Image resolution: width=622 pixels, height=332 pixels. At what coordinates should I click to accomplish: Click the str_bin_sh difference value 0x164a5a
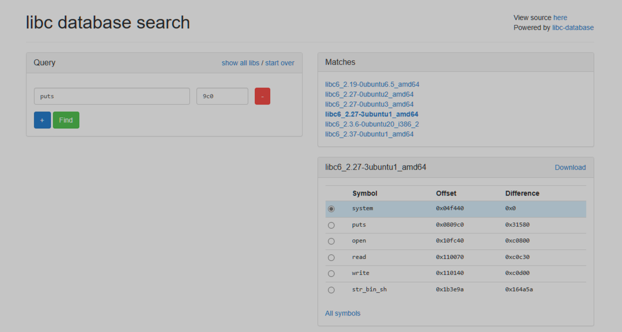tap(519, 290)
